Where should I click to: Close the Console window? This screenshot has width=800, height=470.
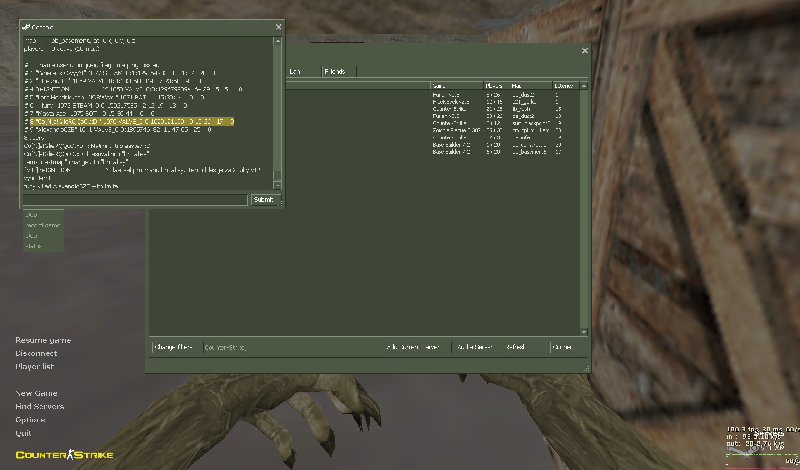(279, 27)
